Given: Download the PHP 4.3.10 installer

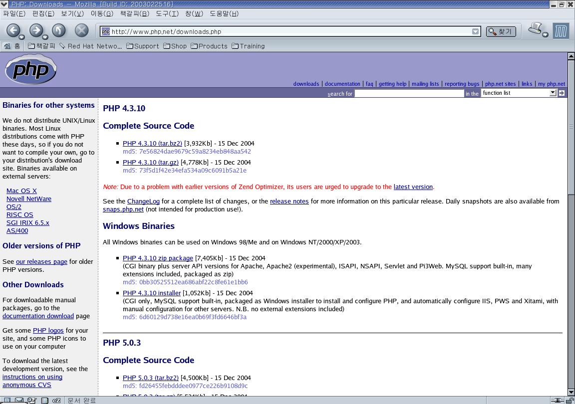Looking at the screenshot, I should (152, 293).
